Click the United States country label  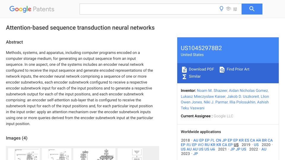click(192, 55)
